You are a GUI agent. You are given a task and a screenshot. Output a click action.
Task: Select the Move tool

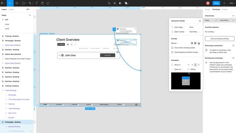(x=10, y=3)
